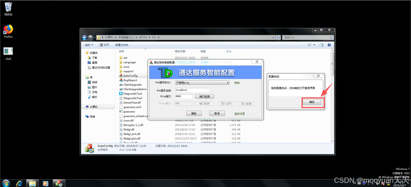Screen dimensions: 411x187
Task: Click the 打开 toolbar button
Action: [x=104, y=45]
